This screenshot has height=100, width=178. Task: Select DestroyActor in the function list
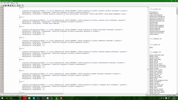(x=154, y=14)
